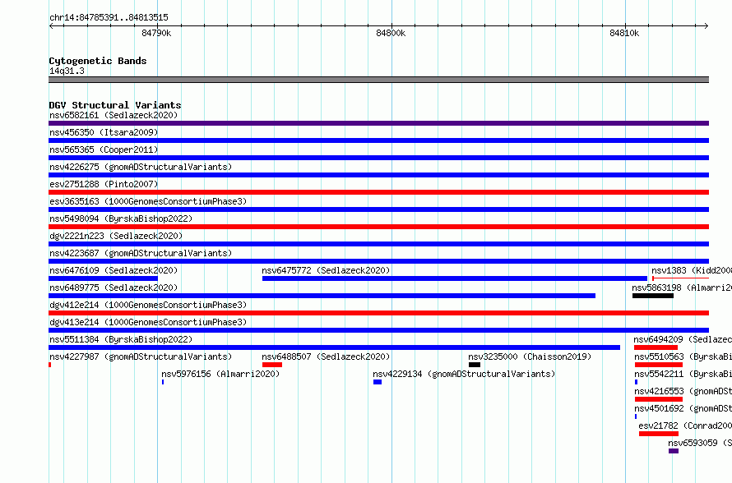
Task: Click the nsv5511384 (ByrskaBishop2022) label
Action: pyautogui.click(x=121, y=339)
